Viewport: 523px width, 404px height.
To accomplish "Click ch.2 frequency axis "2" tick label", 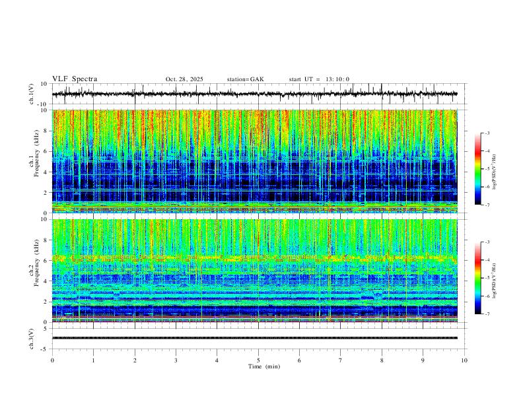I will tap(46, 302).
